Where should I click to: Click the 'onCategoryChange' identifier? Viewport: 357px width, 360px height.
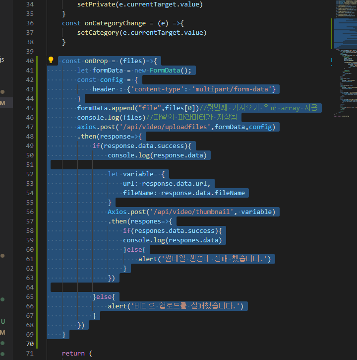(115, 23)
